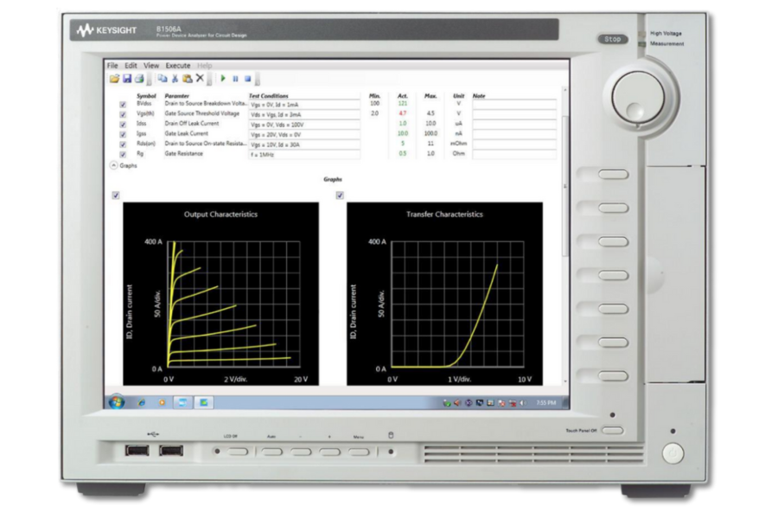Uncheck the Idss parameter row
Screen dimensions: 778x519
point(123,125)
